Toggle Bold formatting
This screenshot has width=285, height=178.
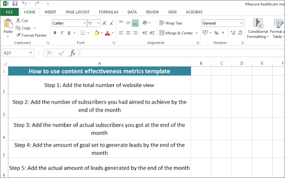[55, 33]
